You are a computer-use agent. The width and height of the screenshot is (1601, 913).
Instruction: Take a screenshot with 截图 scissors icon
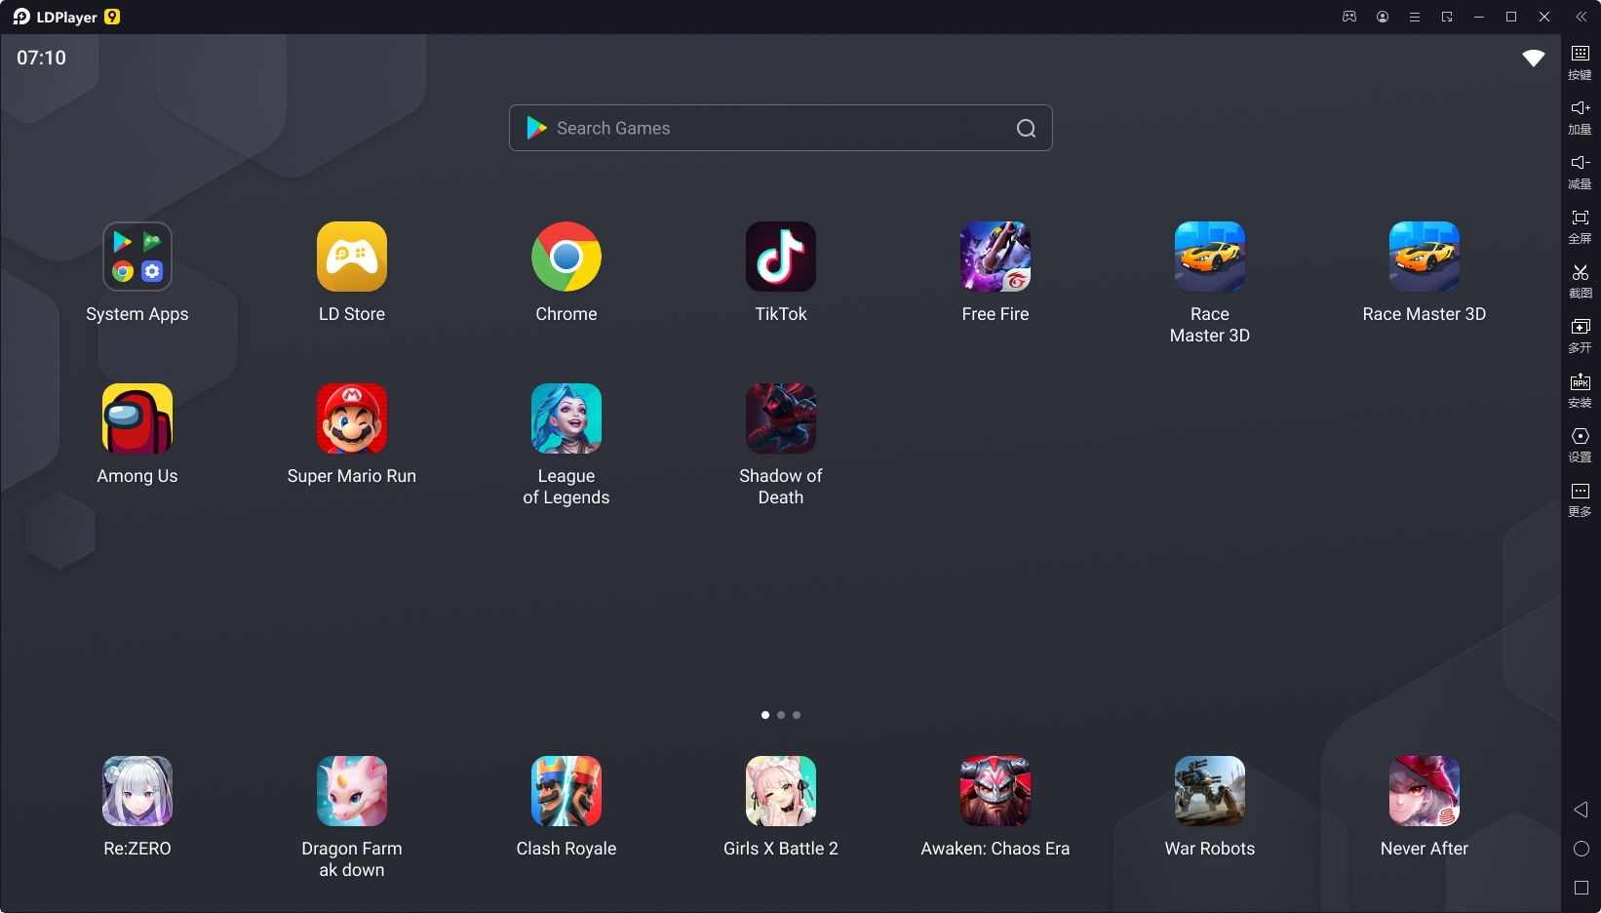[1581, 281]
